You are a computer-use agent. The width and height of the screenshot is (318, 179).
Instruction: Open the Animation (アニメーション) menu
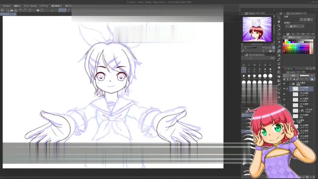point(30,6)
